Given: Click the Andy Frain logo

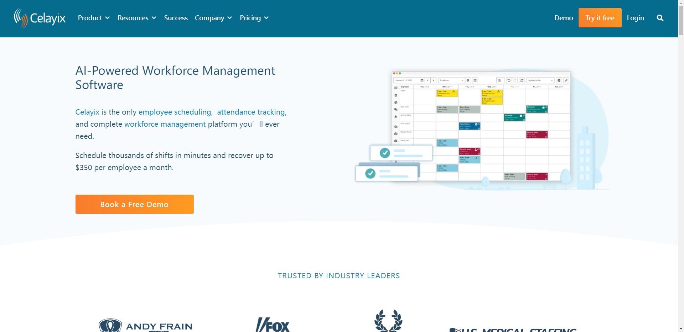Looking at the screenshot, I should (x=145, y=325).
